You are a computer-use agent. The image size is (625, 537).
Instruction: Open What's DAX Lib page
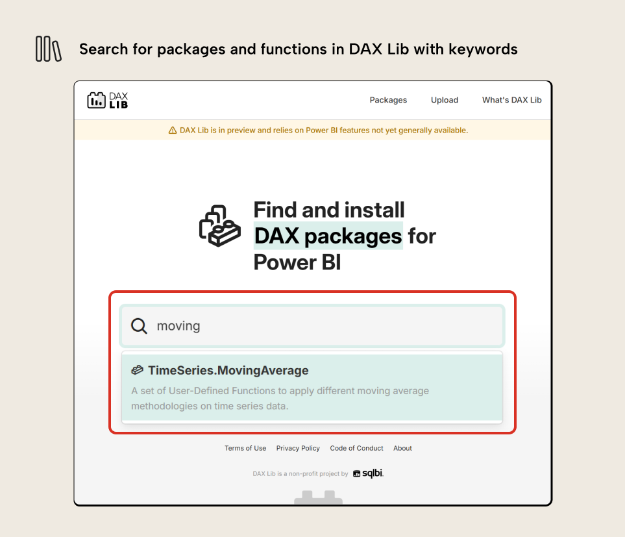tap(511, 100)
